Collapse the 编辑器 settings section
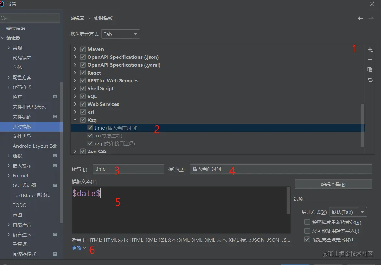This screenshot has height=265, width=381. [2, 38]
